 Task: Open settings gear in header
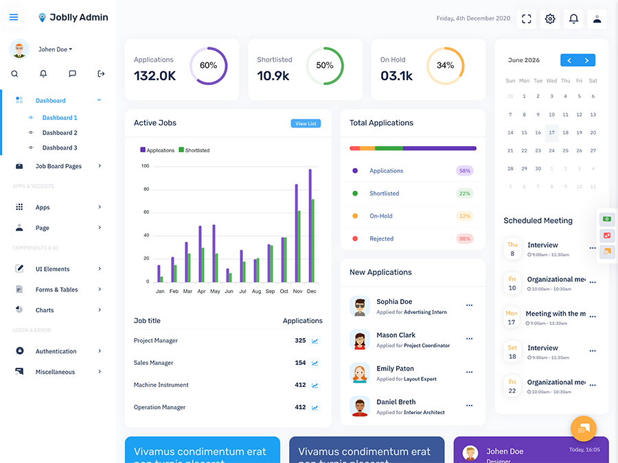550,19
